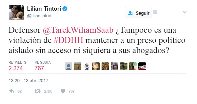The height and width of the screenshot is (104, 197).
Task: Open Lilian Tintori's profile photo
Action: (16, 13)
